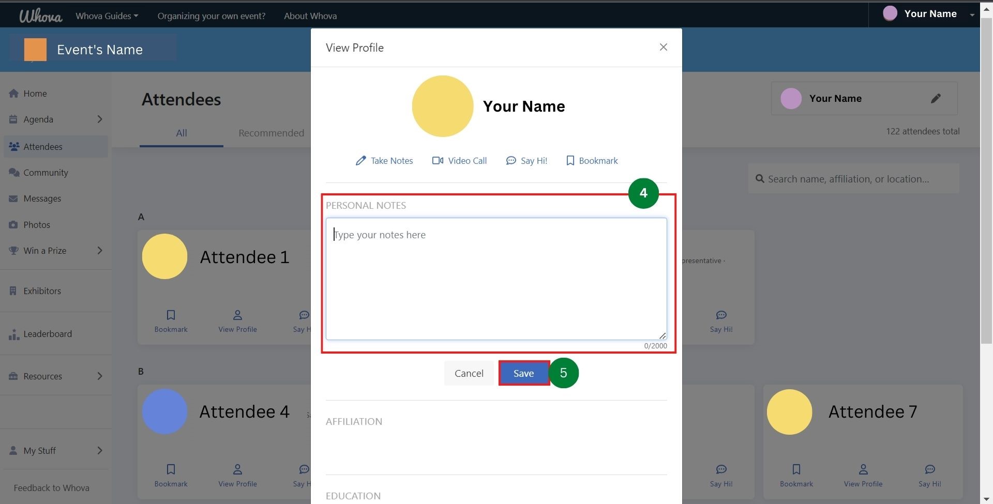The width and height of the screenshot is (993, 504).
Task: Select the All attendees tab
Action: (x=181, y=133)
